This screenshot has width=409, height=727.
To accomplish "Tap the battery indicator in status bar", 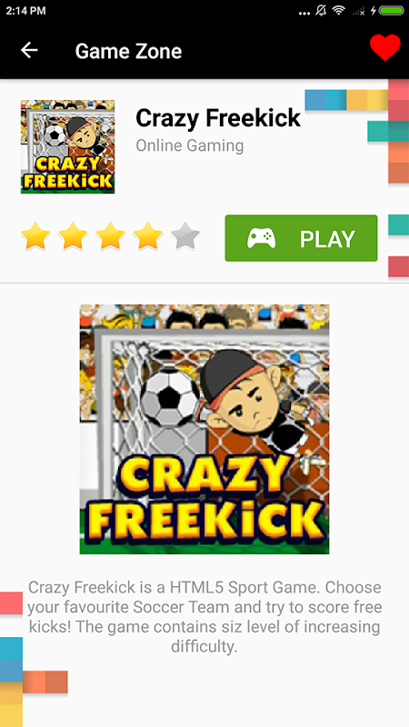I will tap(391, 11).
